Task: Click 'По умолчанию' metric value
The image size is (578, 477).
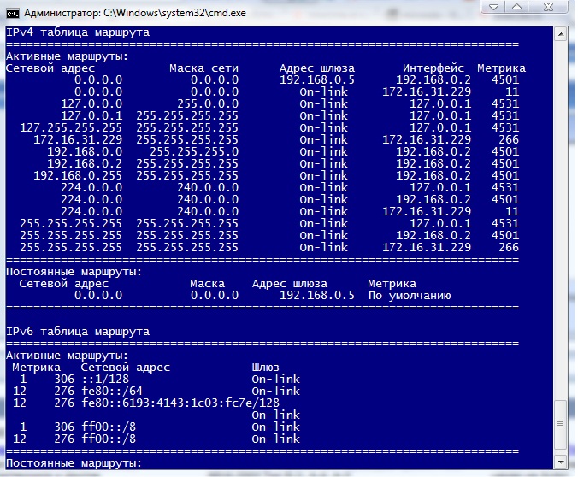Action: [x=410, y=296]
